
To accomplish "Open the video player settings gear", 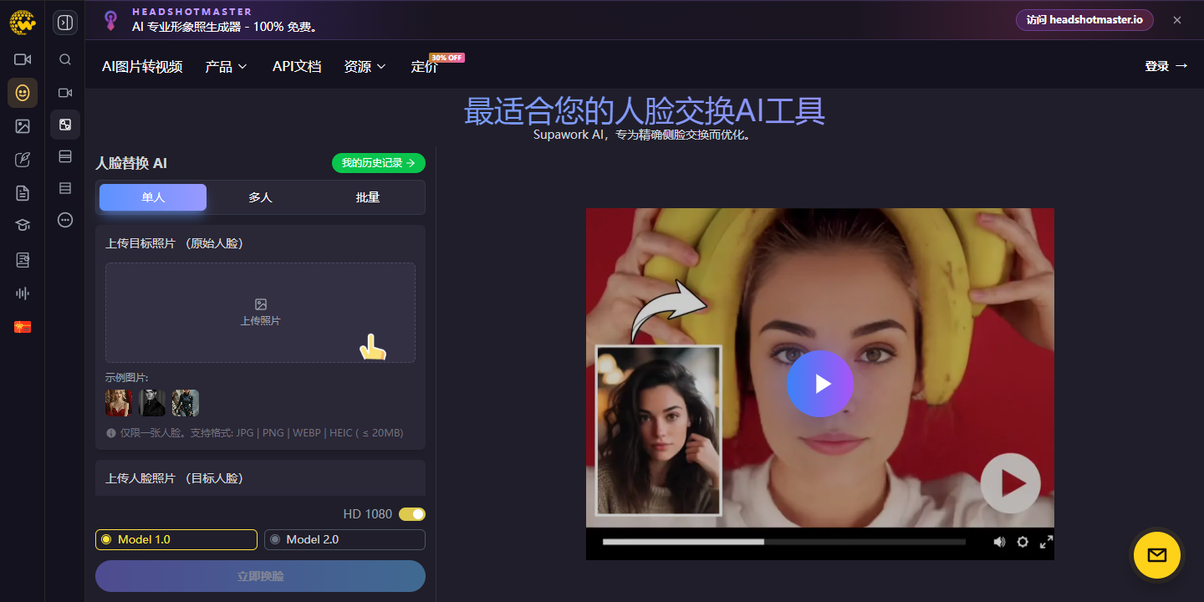I will pos(1023,542).
